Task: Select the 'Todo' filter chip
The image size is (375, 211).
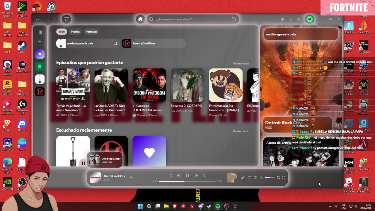Action: [62, 32]
